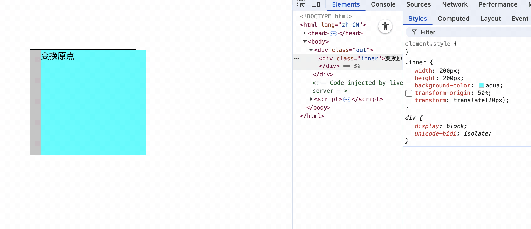This screenshot has height=229, width=531.
Task: Click the div user agent selector
Action: [410, 118]
